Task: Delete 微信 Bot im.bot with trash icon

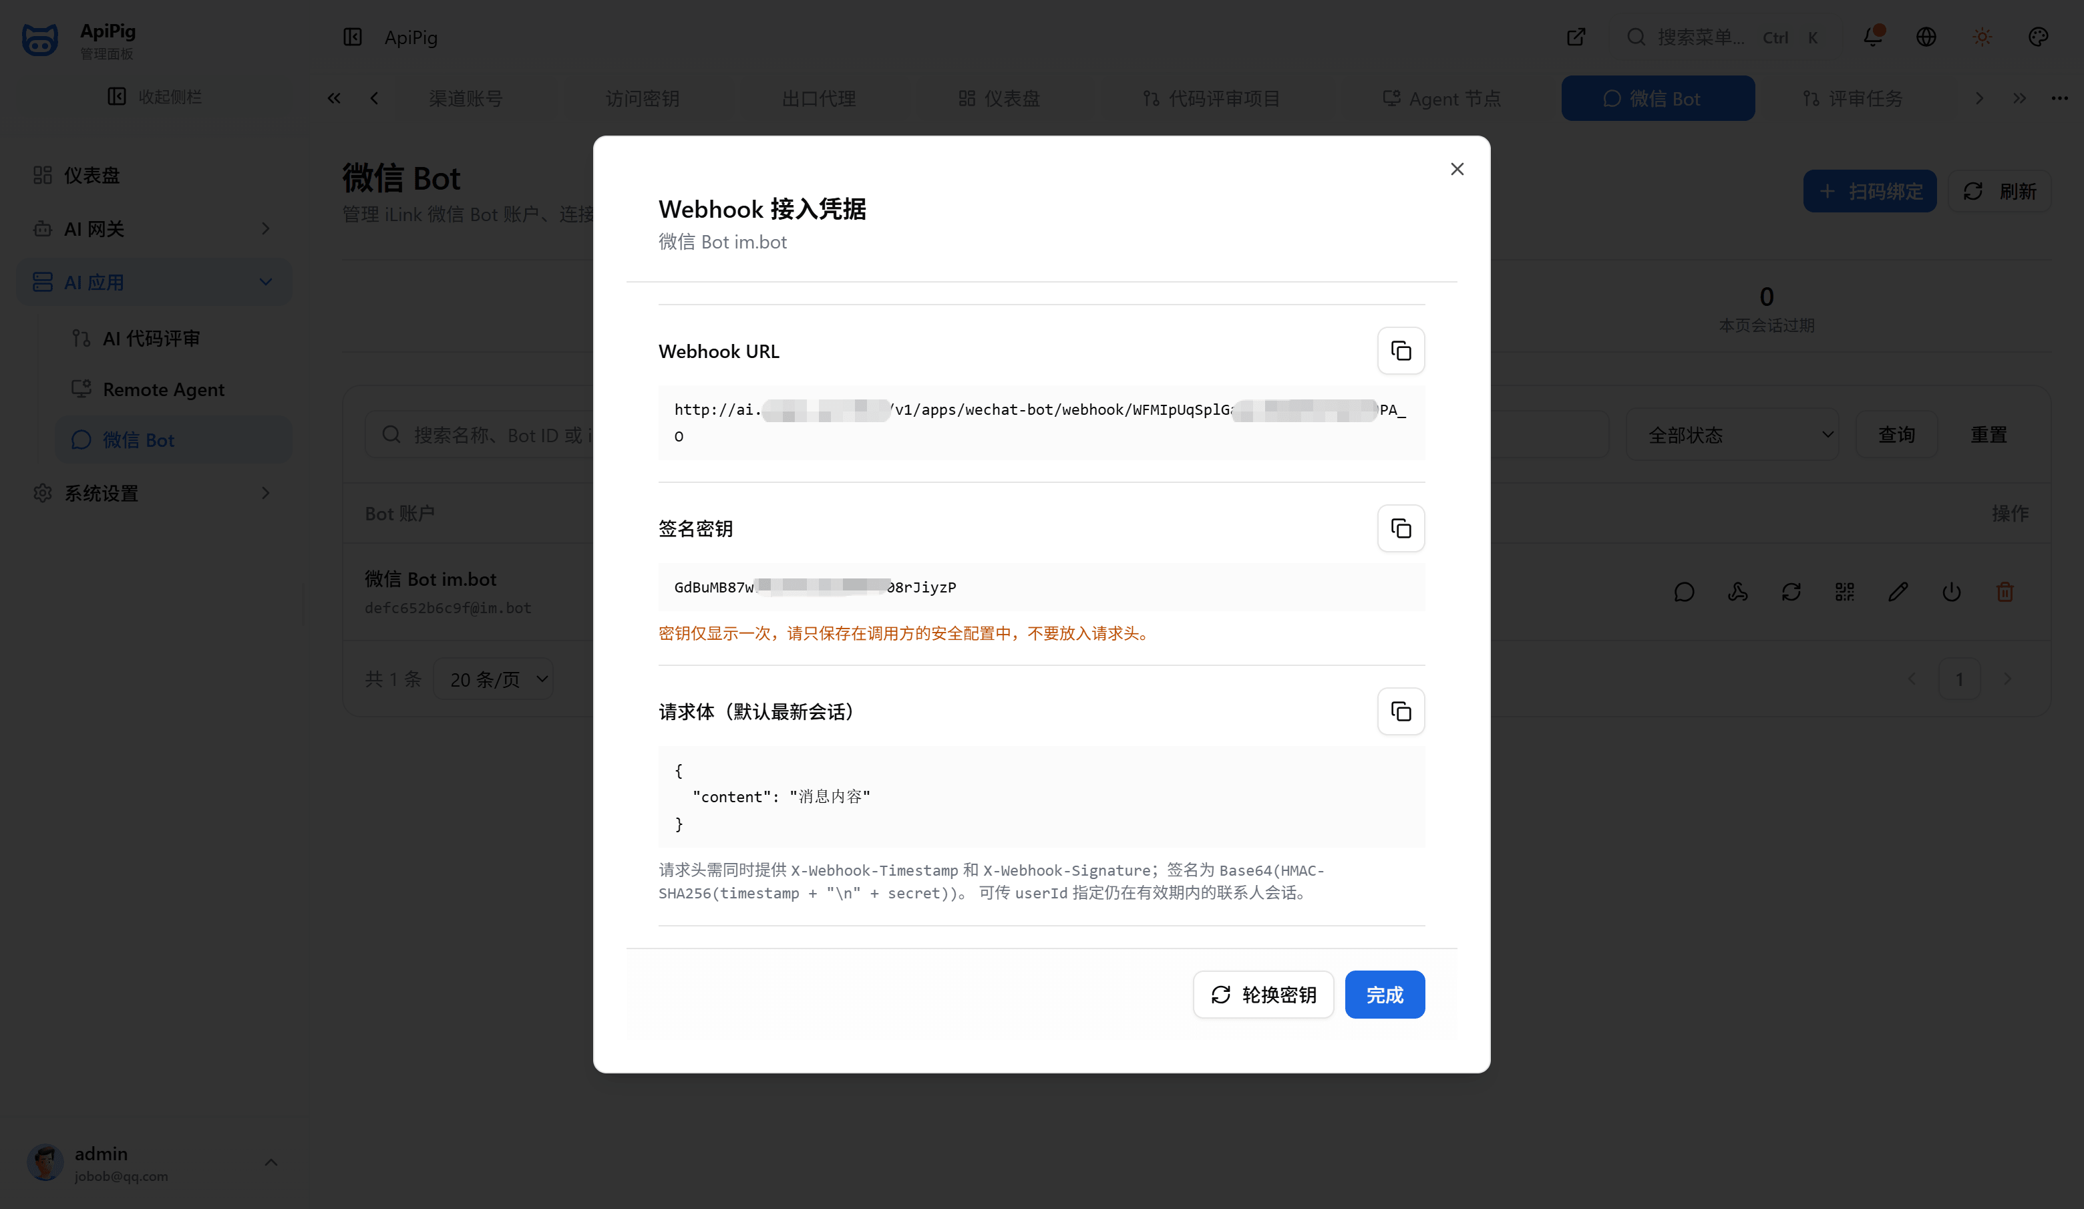Action: pos(2005,592)
